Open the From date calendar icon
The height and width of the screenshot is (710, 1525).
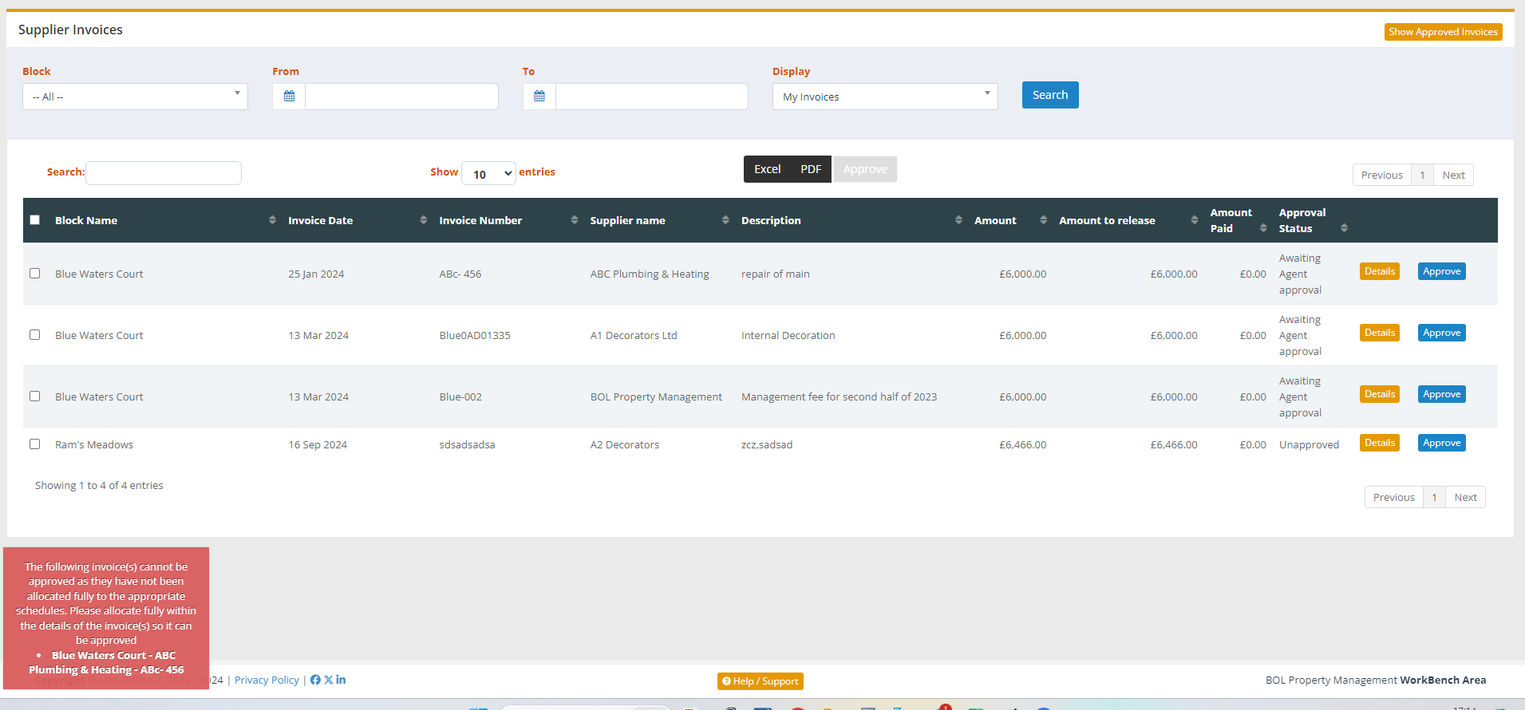tap(289, 97)
